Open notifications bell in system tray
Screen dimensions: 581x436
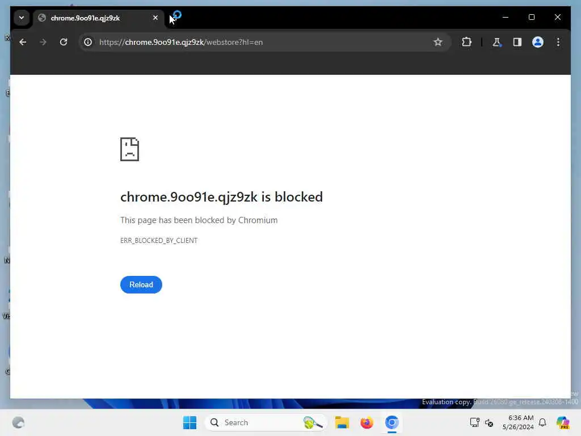[542, 422]
